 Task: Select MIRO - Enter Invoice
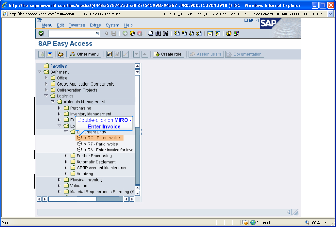pos(100,138)
